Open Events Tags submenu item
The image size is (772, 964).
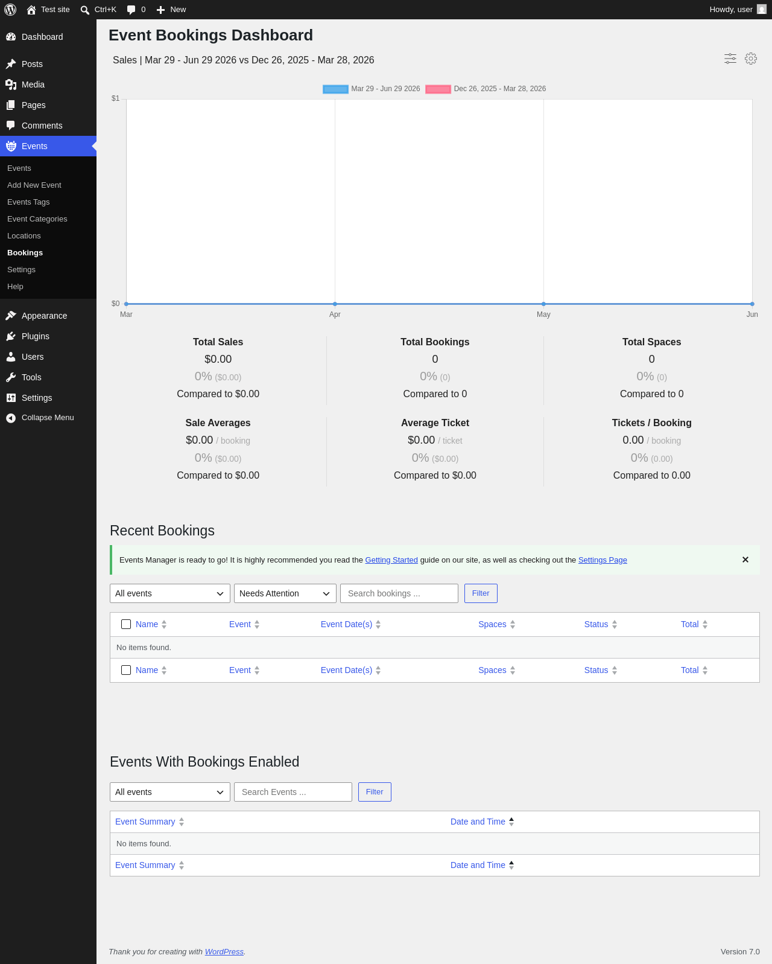tap(28, 202)
